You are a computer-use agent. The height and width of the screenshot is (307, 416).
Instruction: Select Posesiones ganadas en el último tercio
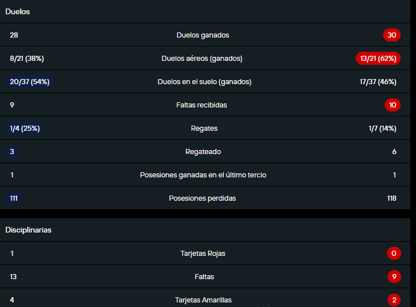tap(203, 175)
